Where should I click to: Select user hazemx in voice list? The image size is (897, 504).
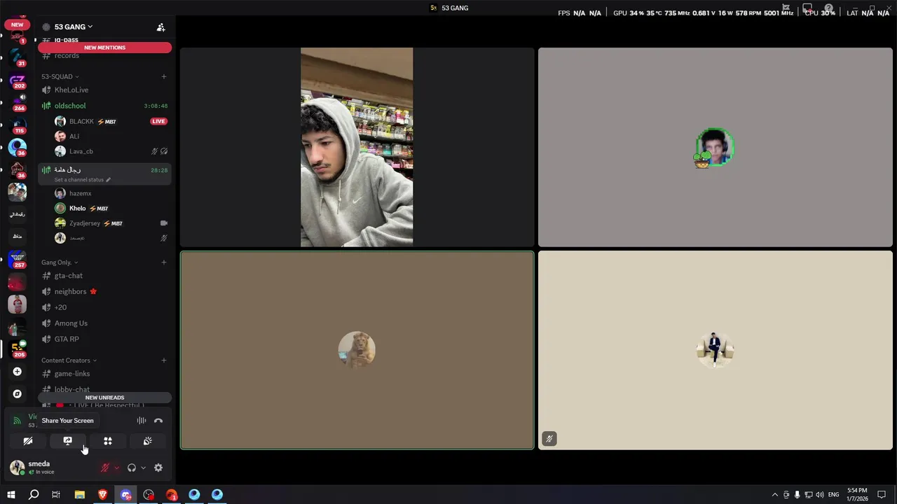point(111,193)
